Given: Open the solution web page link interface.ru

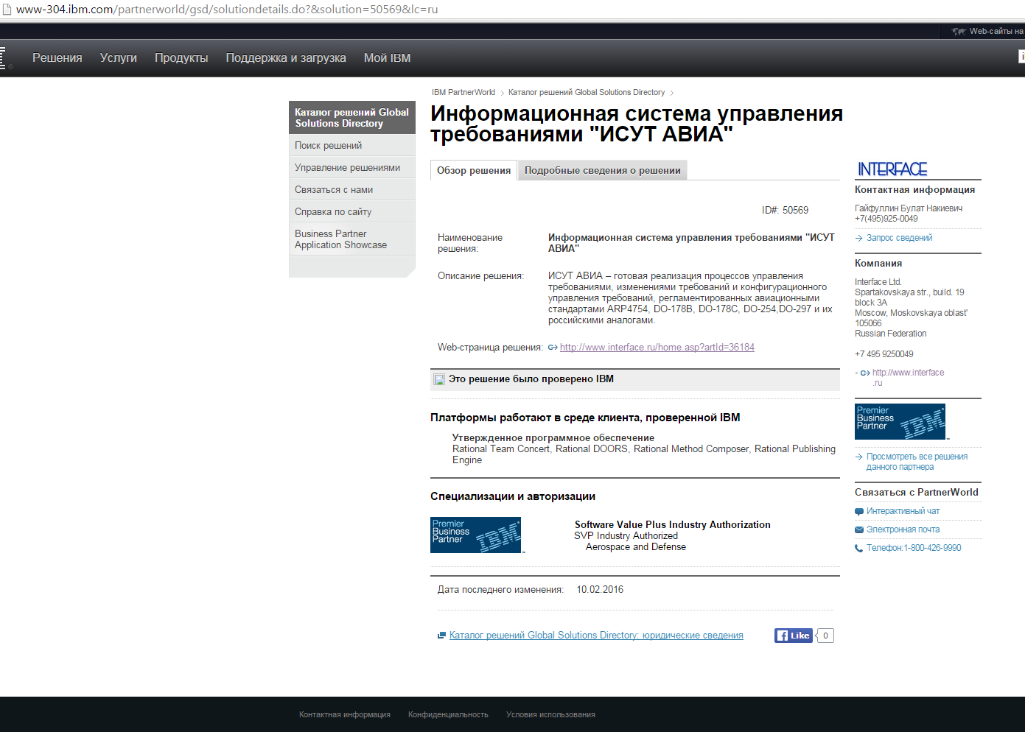Looking at the screenshot, I should point(657,348).
